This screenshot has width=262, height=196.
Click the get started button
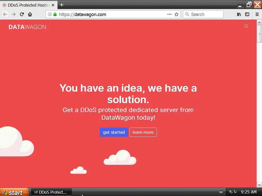click(x=114, y=132)
